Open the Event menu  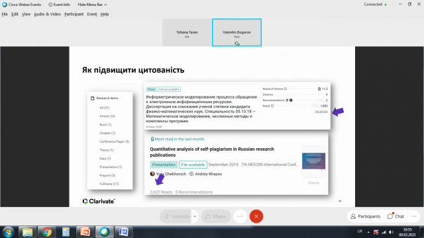92,15
